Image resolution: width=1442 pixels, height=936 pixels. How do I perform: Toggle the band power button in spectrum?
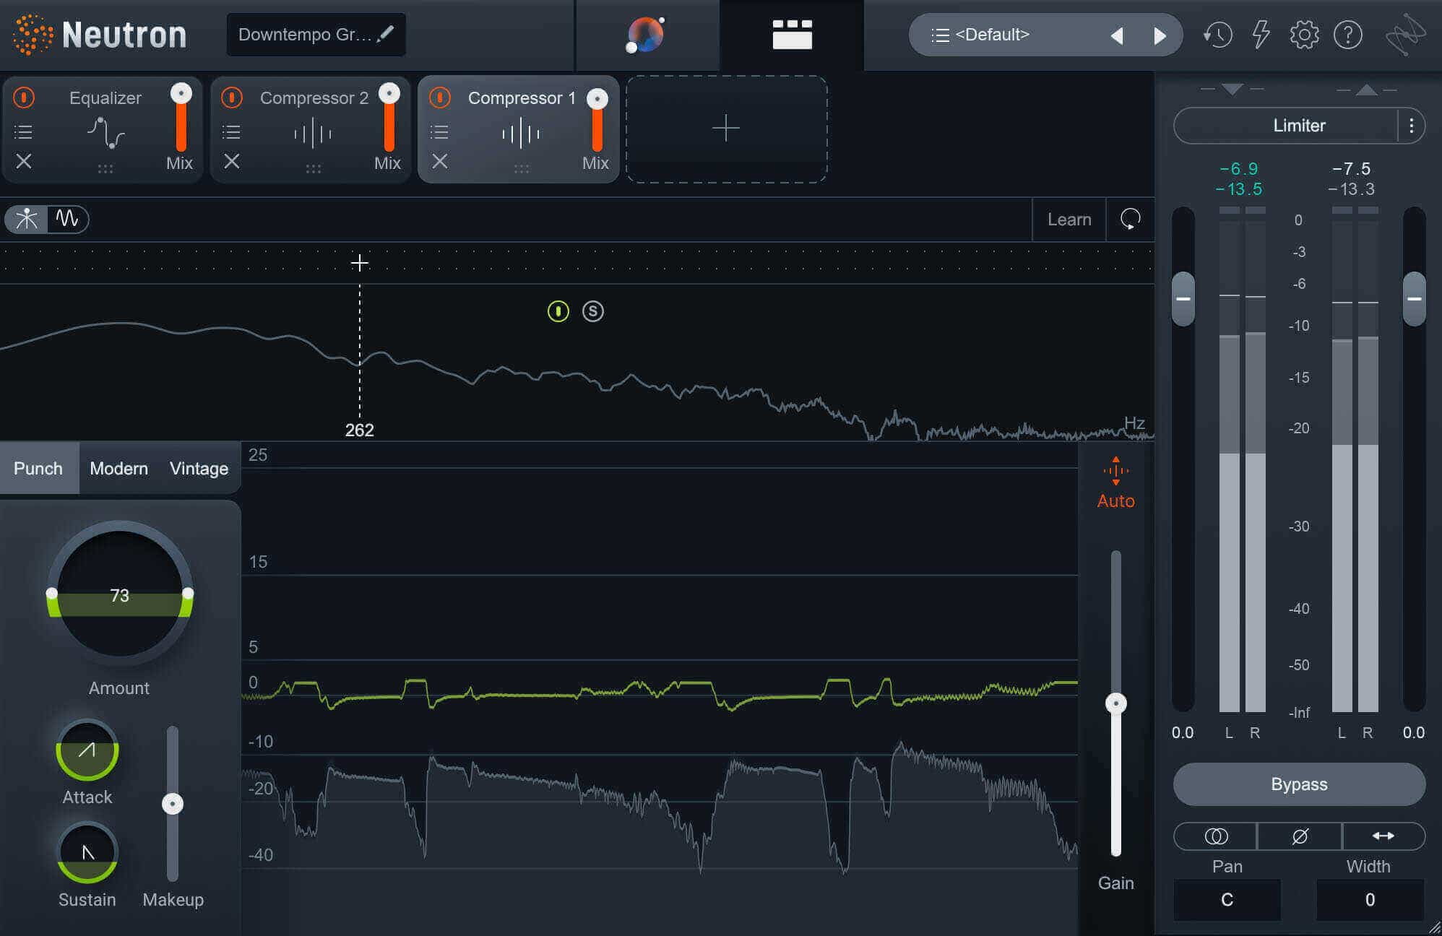558,311
